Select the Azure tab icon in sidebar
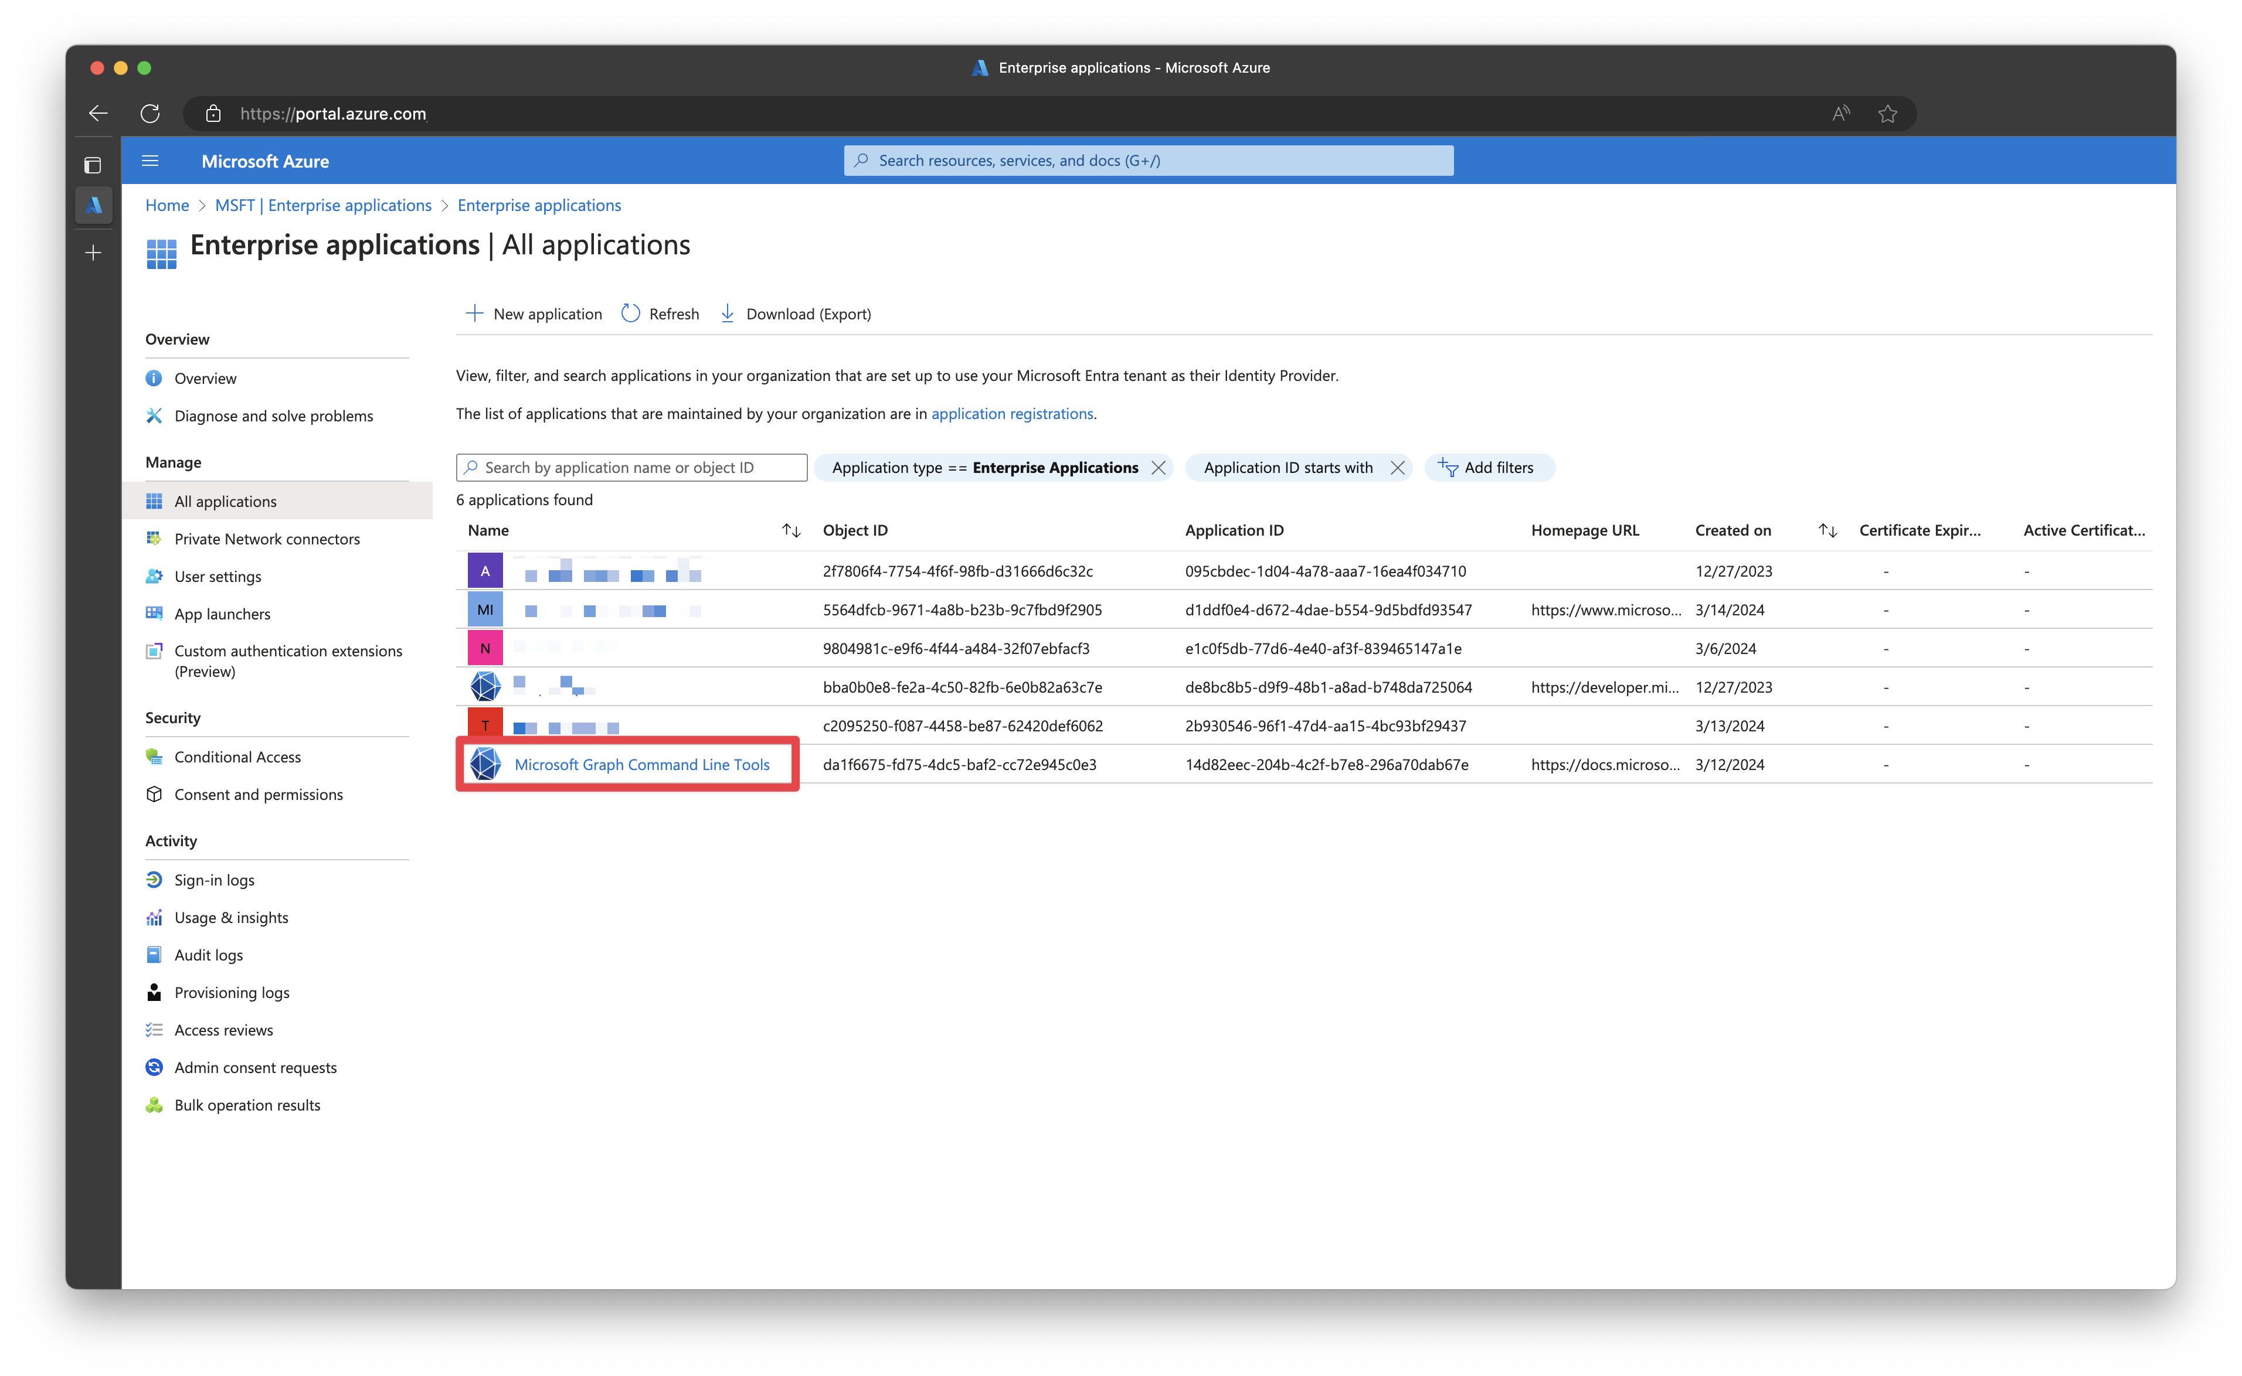2242x1376 pixels. pyautogui.click(x=93, y=205)
